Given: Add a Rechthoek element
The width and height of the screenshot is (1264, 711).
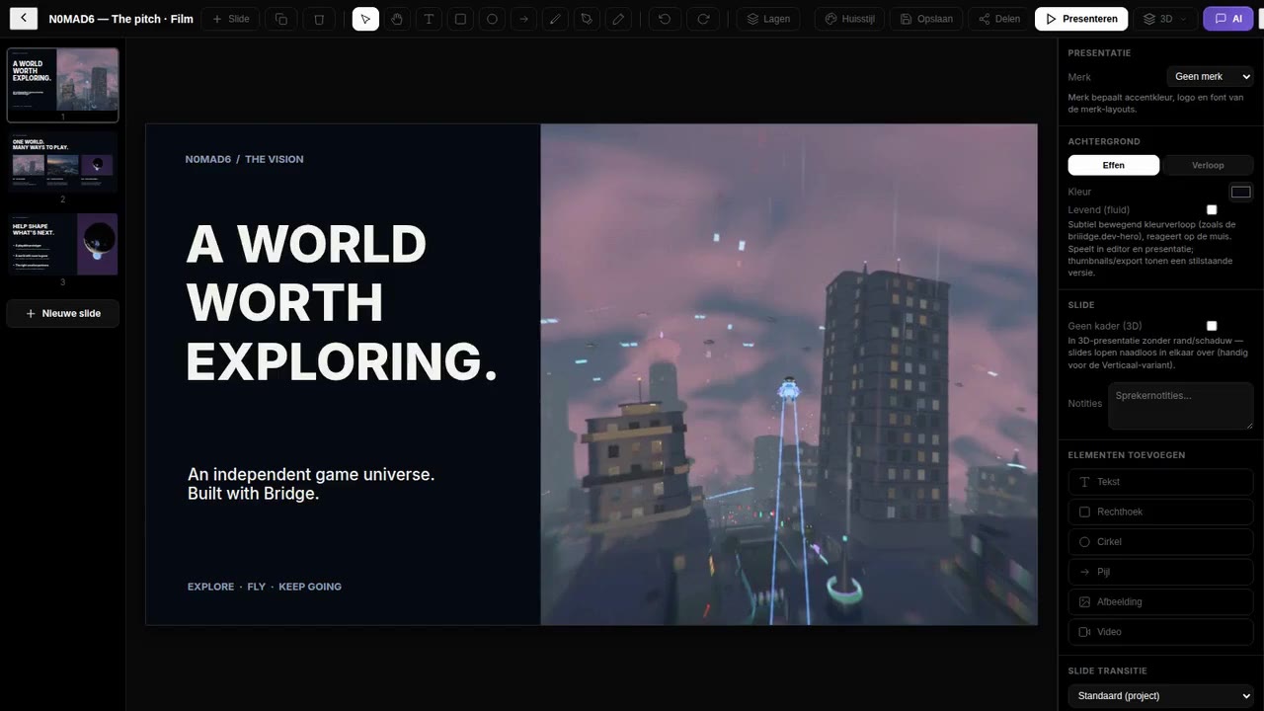Looking at the screenshot, I should tap(1160, 512).
